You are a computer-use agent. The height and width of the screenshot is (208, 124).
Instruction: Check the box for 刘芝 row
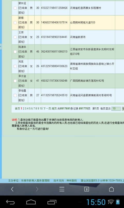click(x=15, y=66)
